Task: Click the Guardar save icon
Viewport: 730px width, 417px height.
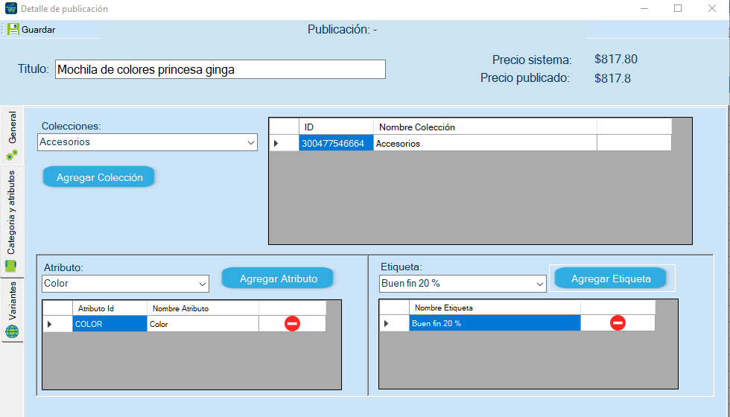Action: (13, 29)
